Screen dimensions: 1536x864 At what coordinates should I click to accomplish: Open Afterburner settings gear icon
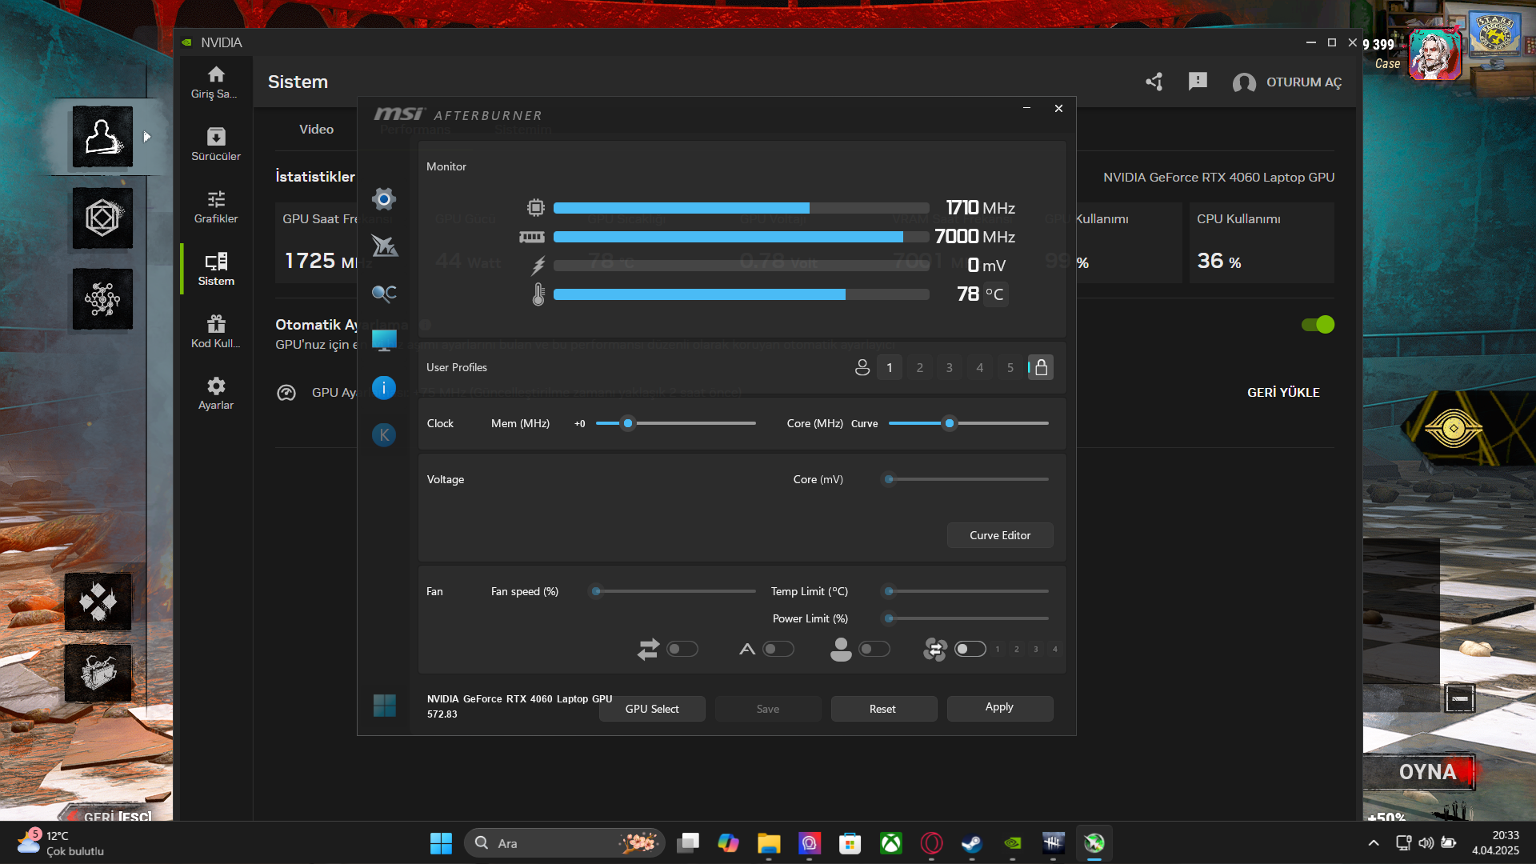click(384, 199)
